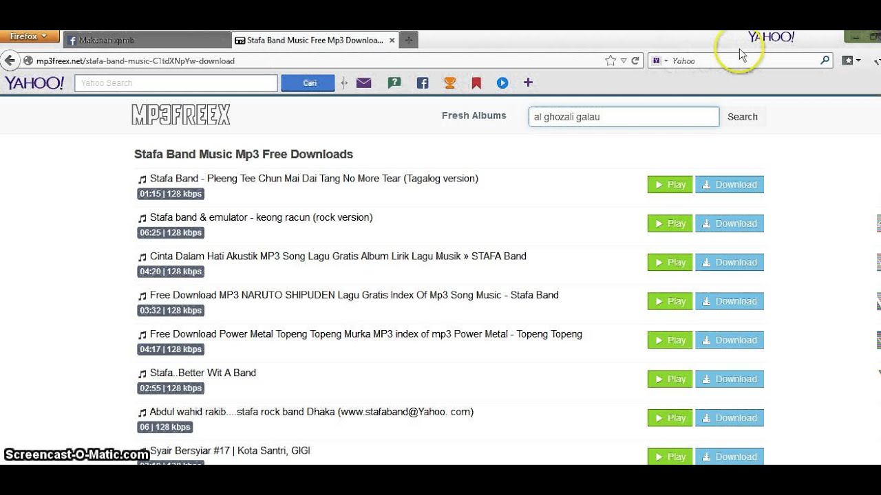Click the browser Yahoo search field
The height and width of the screenshot is (495, 881).
point(744,60)
